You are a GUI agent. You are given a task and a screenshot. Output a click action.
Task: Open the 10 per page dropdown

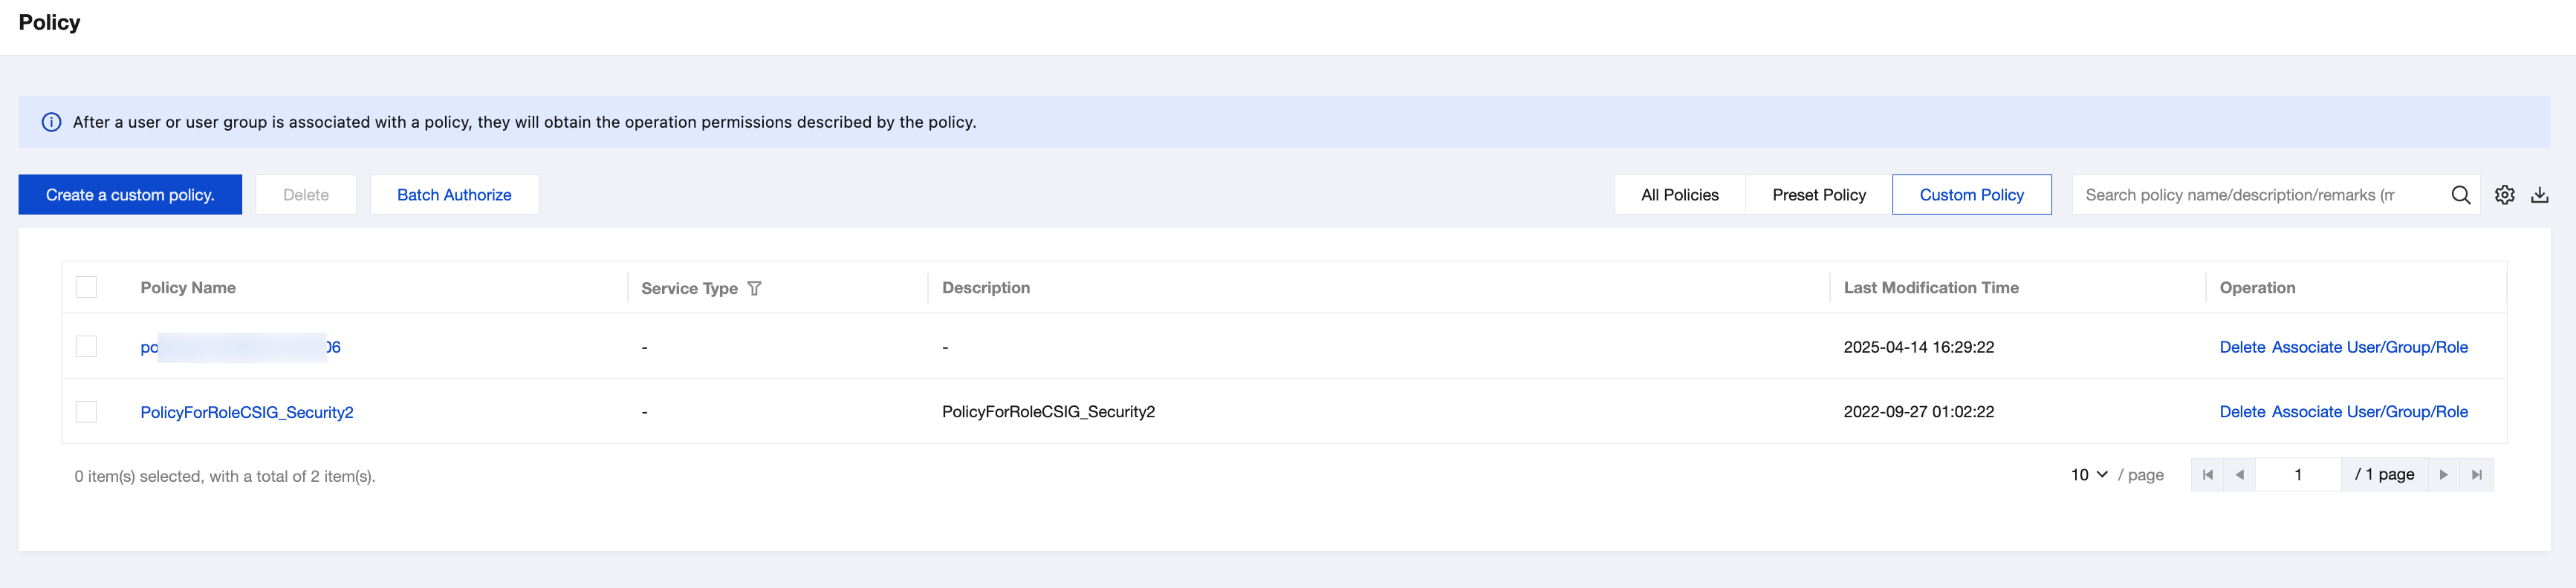click(x=2088, y=475)
